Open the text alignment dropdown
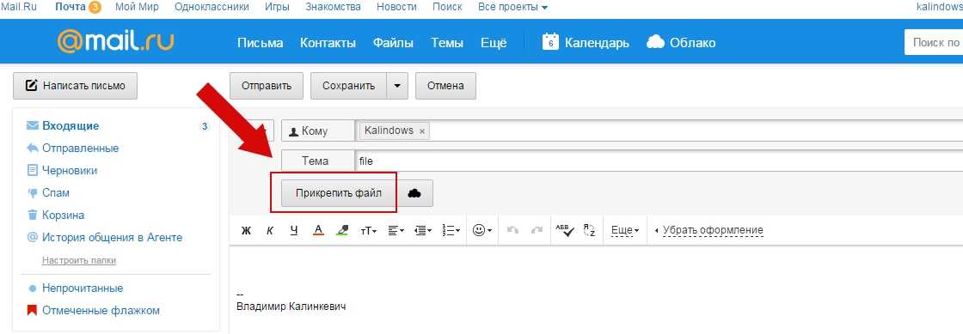Viewport: 963px width, 334px height. point(396,230)
